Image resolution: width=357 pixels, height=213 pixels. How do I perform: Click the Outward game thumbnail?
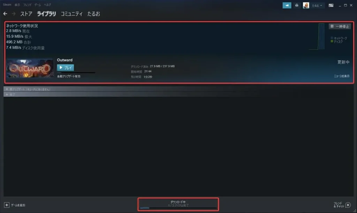click(x=30, y=68)
